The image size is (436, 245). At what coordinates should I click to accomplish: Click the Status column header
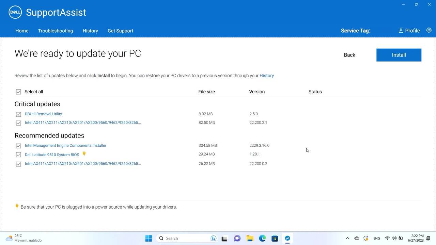pos(315,92)
